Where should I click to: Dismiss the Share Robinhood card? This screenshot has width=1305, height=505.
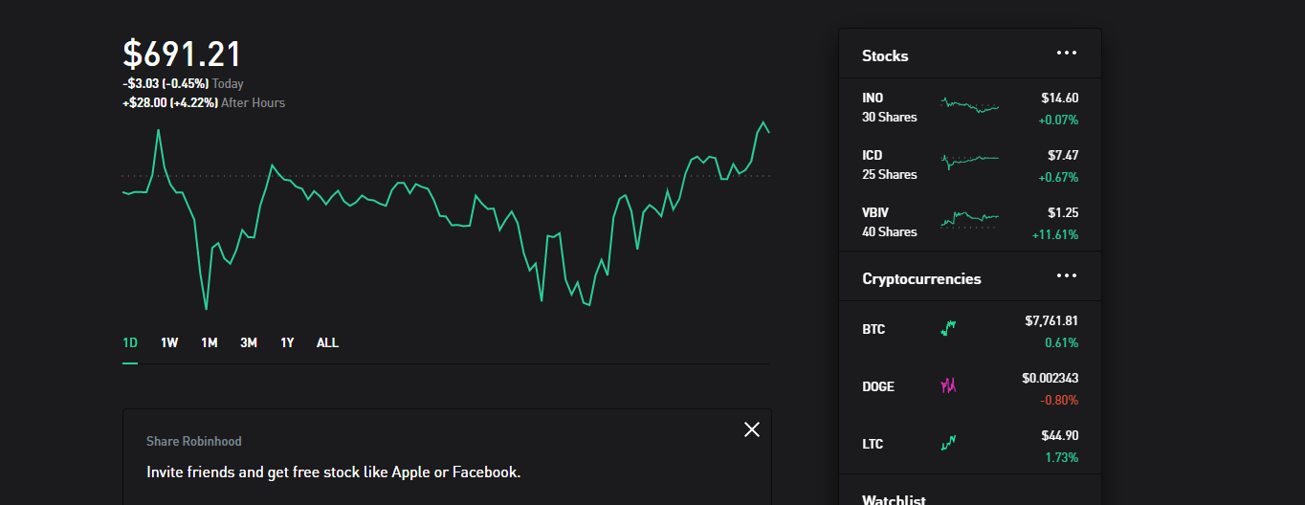(x=752, y=429)
